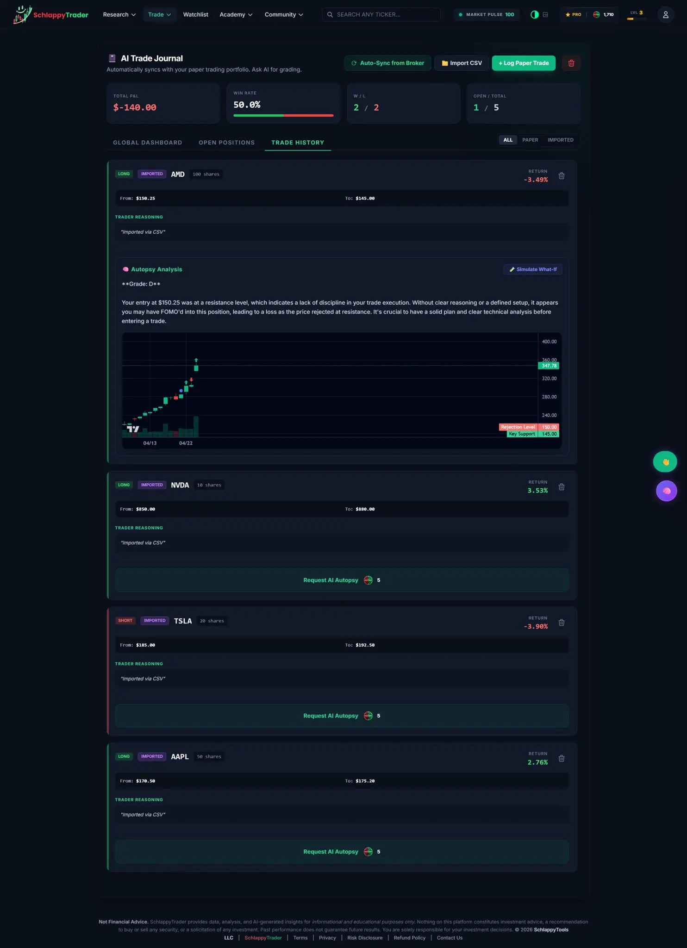Toggle the dark/light theme icon
Image resolution: width=687 pixels, height=948 pixels.
point(535,14)
